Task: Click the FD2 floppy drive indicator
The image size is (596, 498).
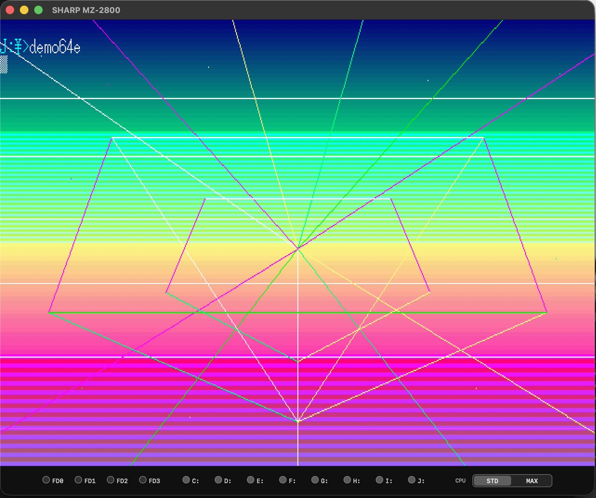Action: pos(111,480)
